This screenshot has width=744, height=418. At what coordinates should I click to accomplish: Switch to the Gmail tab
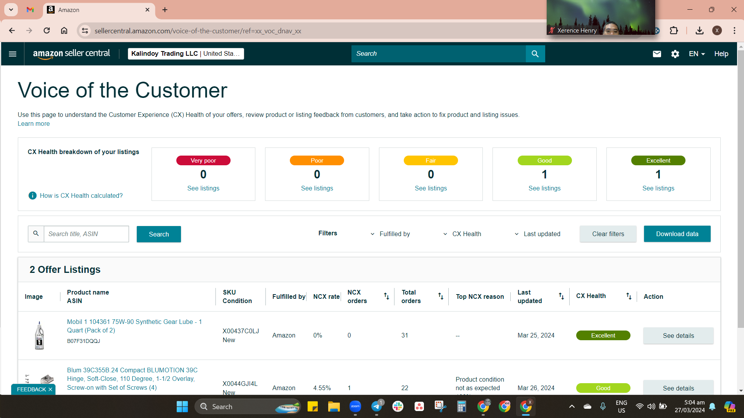(30, 10)
